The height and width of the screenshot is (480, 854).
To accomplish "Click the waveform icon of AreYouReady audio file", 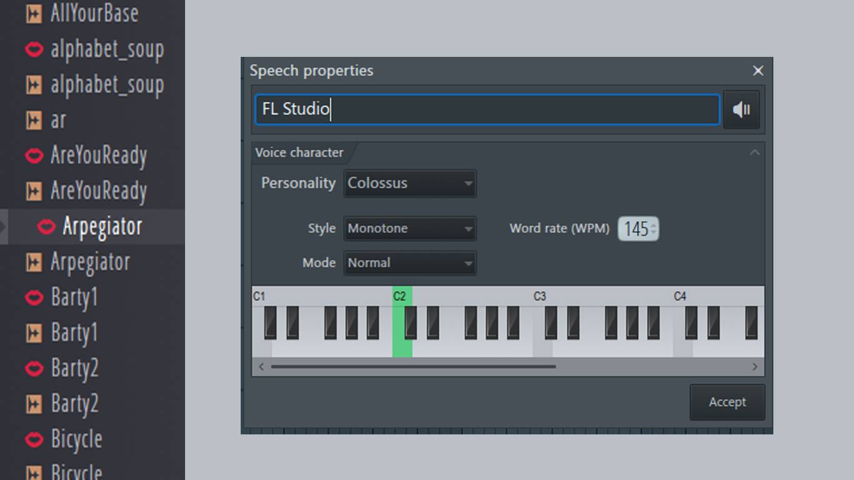I will point(34,191).
